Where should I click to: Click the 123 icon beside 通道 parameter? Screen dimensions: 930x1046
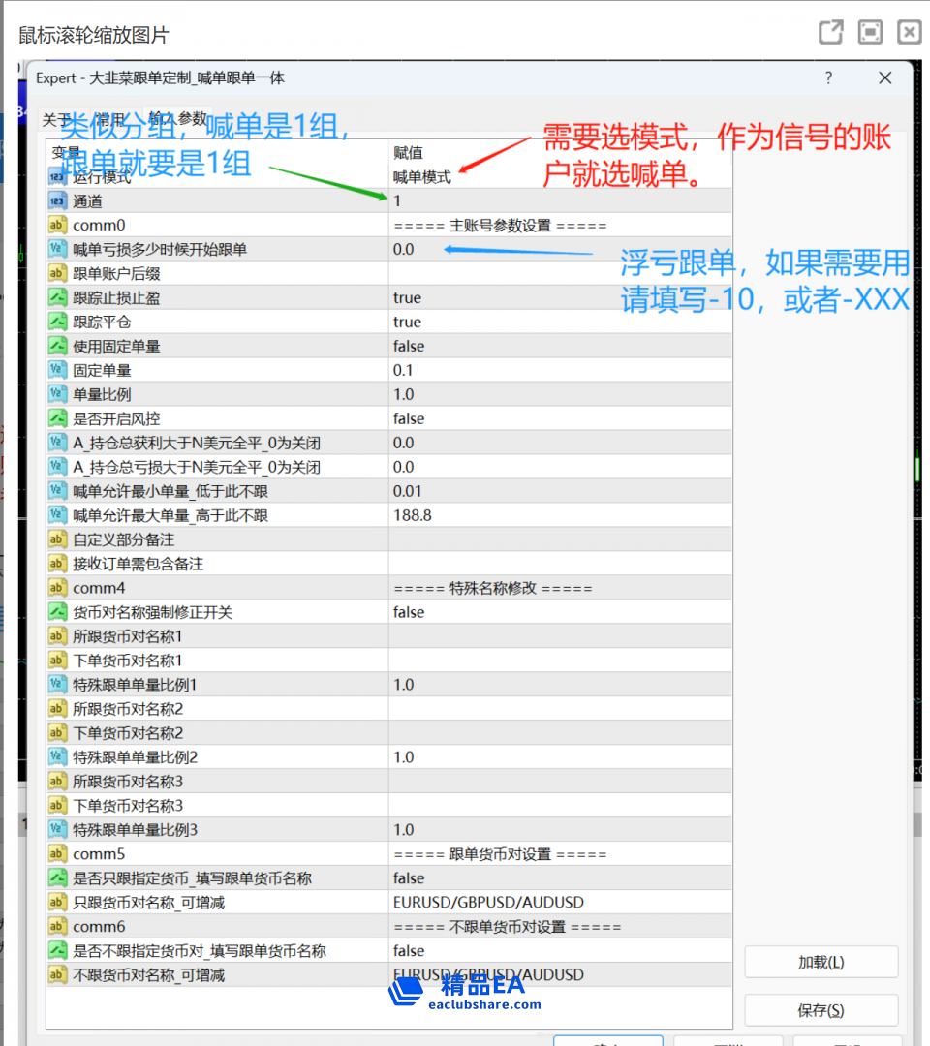point(56,200)
